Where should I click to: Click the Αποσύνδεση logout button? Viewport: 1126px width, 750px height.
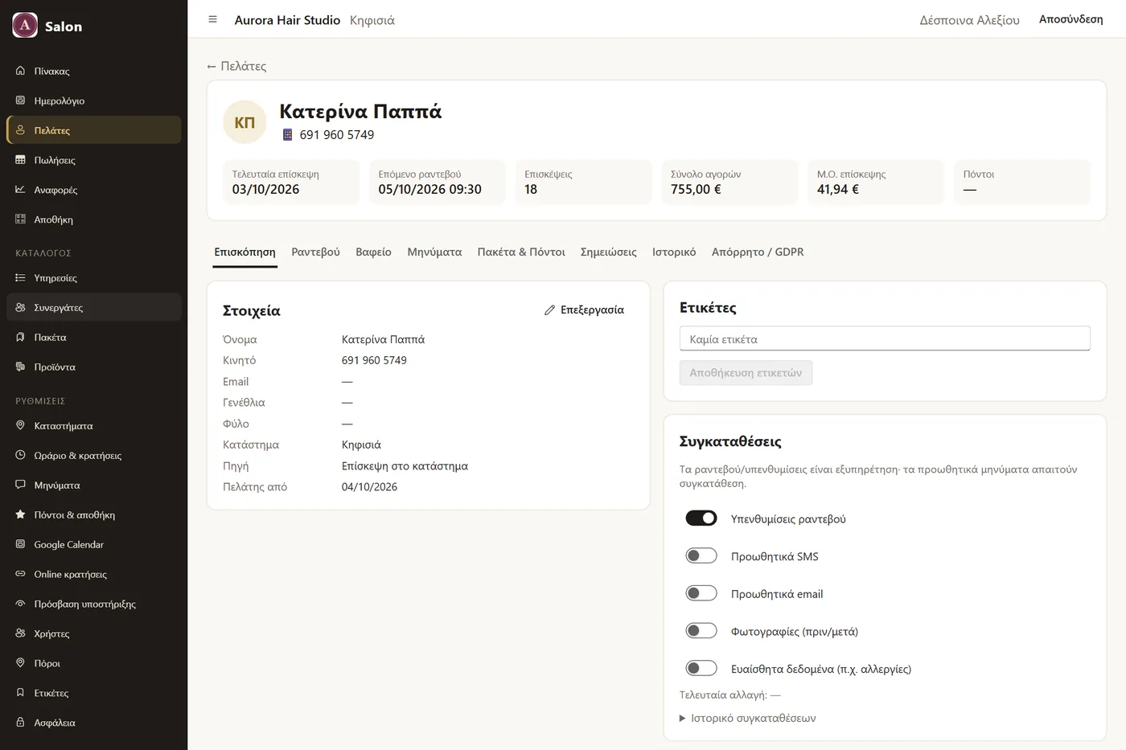(x=1071, y=19)
